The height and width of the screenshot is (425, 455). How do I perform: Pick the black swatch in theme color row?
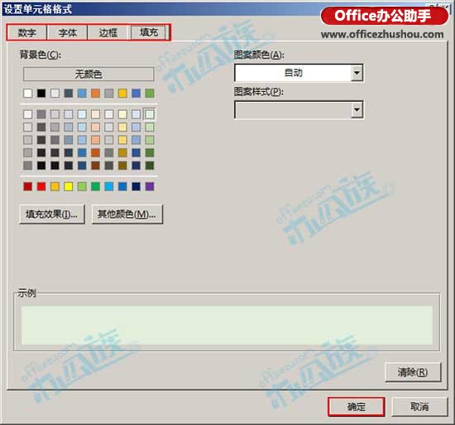pyautogui.click(x=41, y=94)
